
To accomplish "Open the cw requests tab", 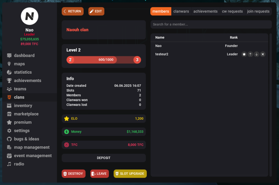I will click(x=232, y=11).
